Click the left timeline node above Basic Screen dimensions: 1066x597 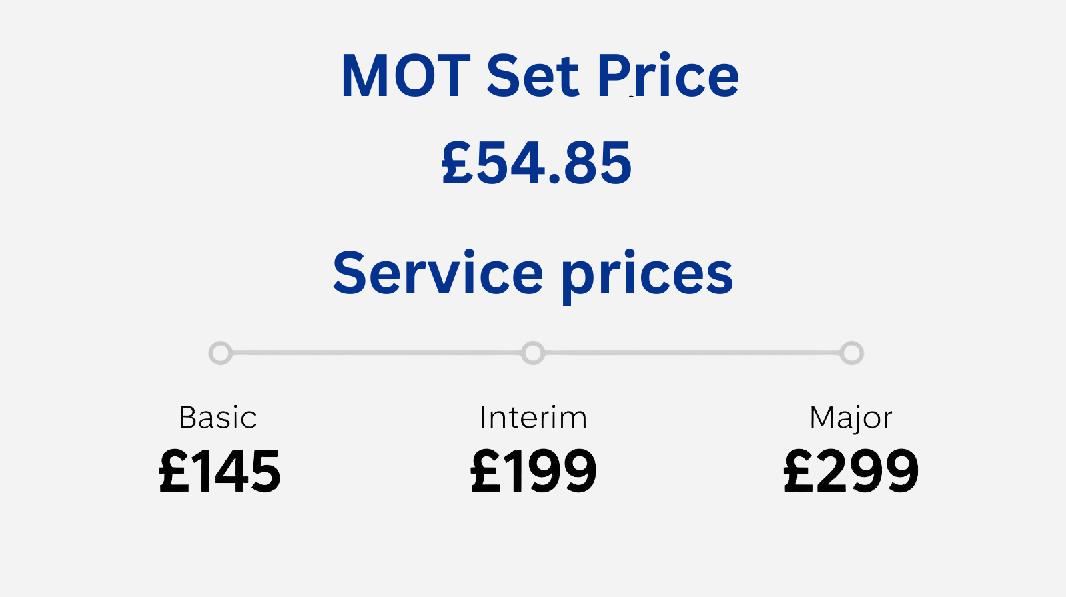[x=220, y=352]
